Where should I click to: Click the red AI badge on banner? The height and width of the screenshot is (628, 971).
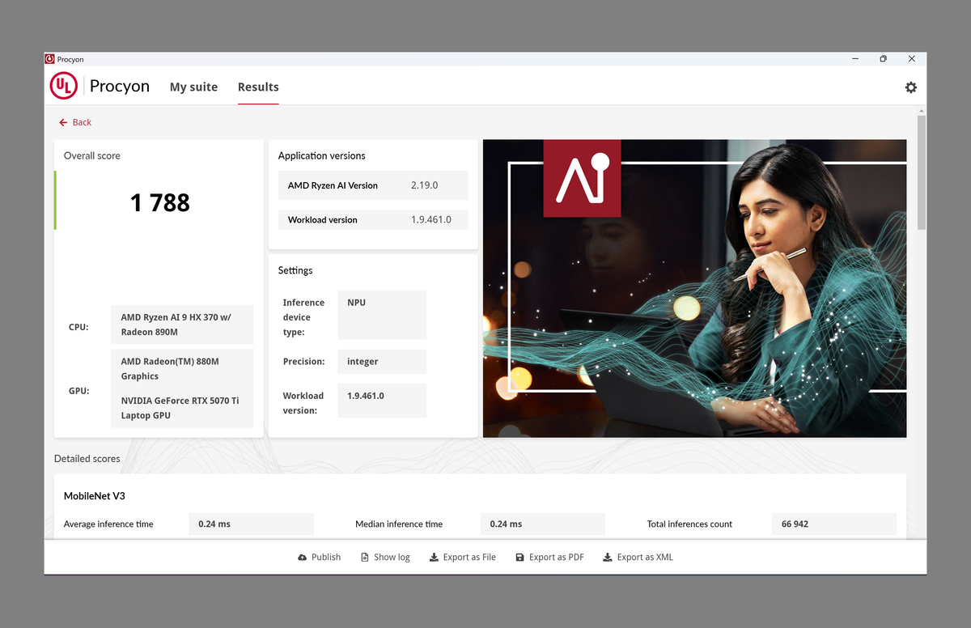[x=582, y=178]
